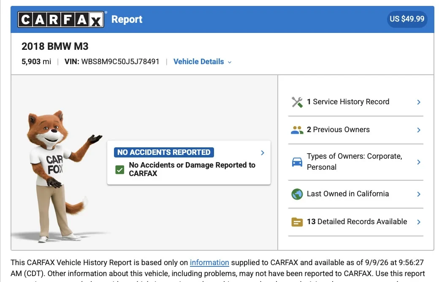Click the people Previous Owners icon
The image size is (439, 282).
click(297, 130)
